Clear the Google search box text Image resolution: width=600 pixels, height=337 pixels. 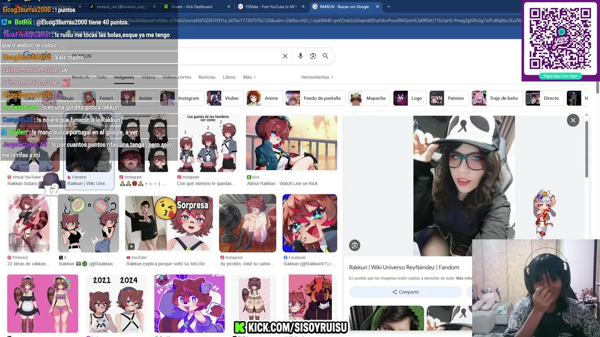[285, 56]
